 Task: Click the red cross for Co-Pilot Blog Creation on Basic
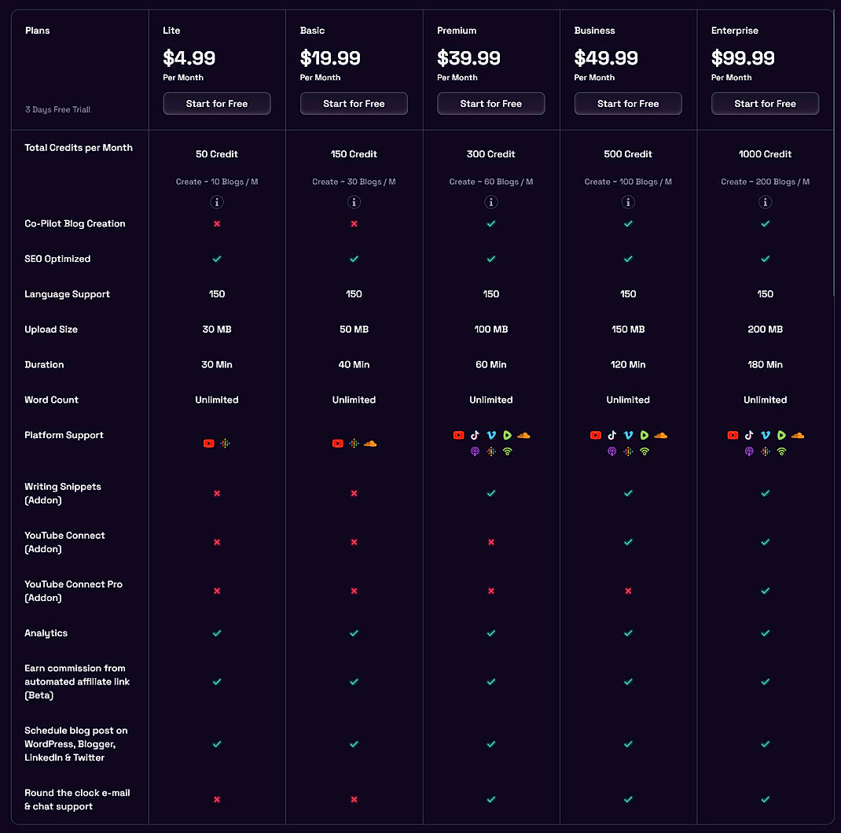pos(354,223)
